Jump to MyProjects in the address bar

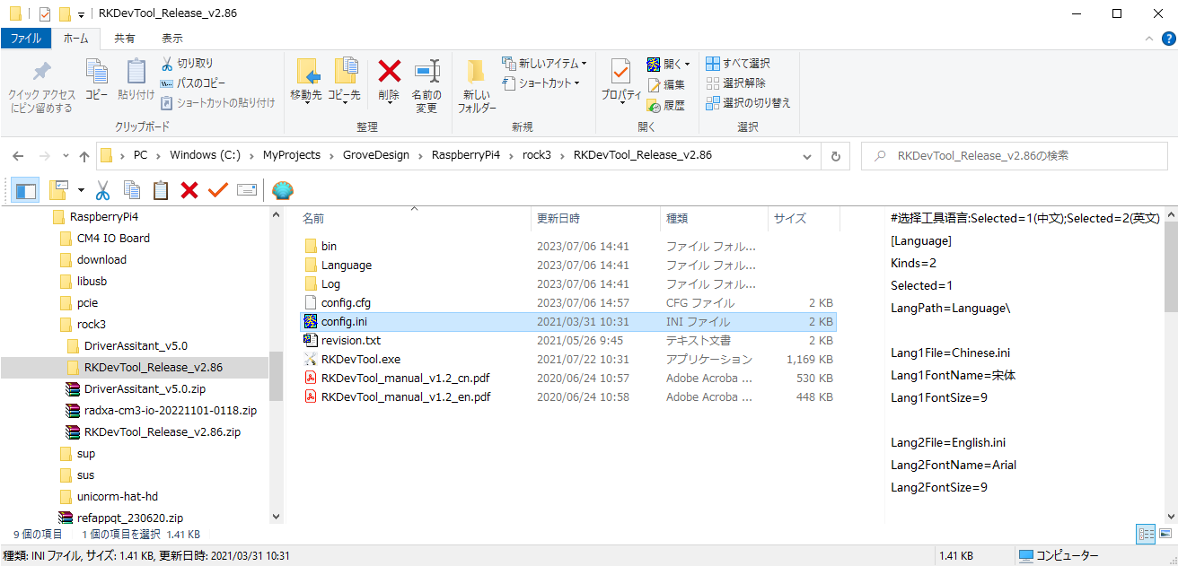point(292,155)
